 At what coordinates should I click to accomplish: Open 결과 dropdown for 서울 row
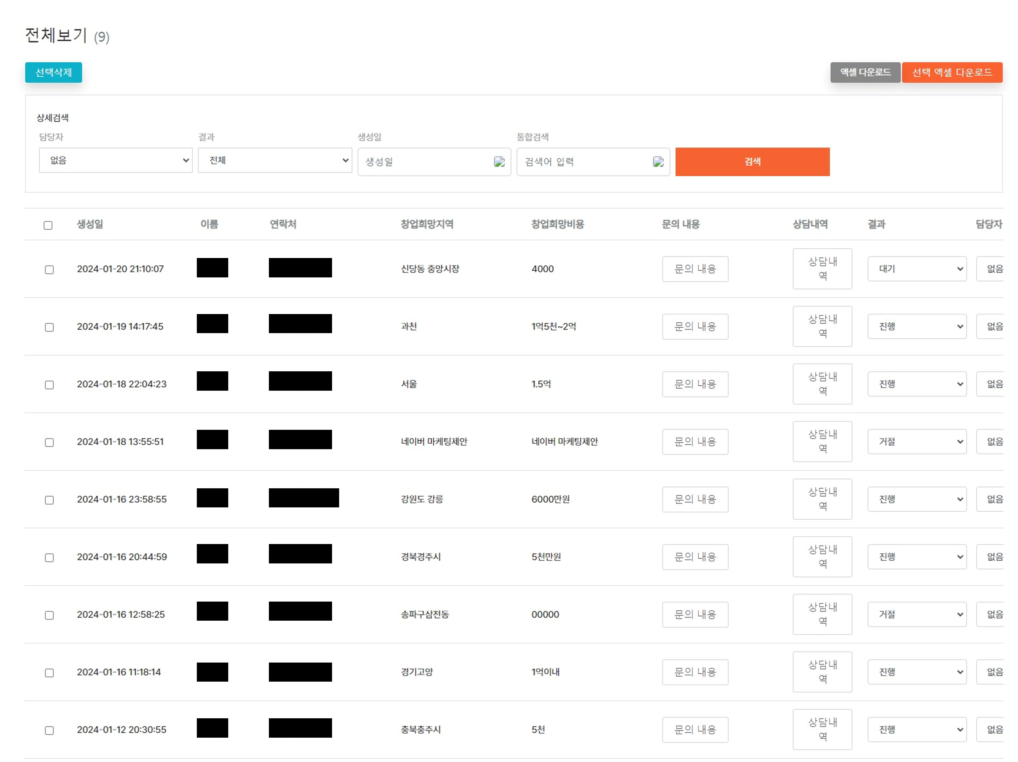pos(917,384)
